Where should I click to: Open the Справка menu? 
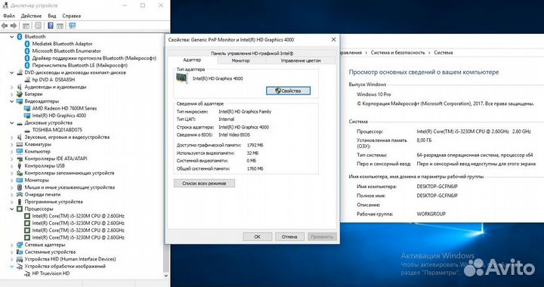coord(72,16)
